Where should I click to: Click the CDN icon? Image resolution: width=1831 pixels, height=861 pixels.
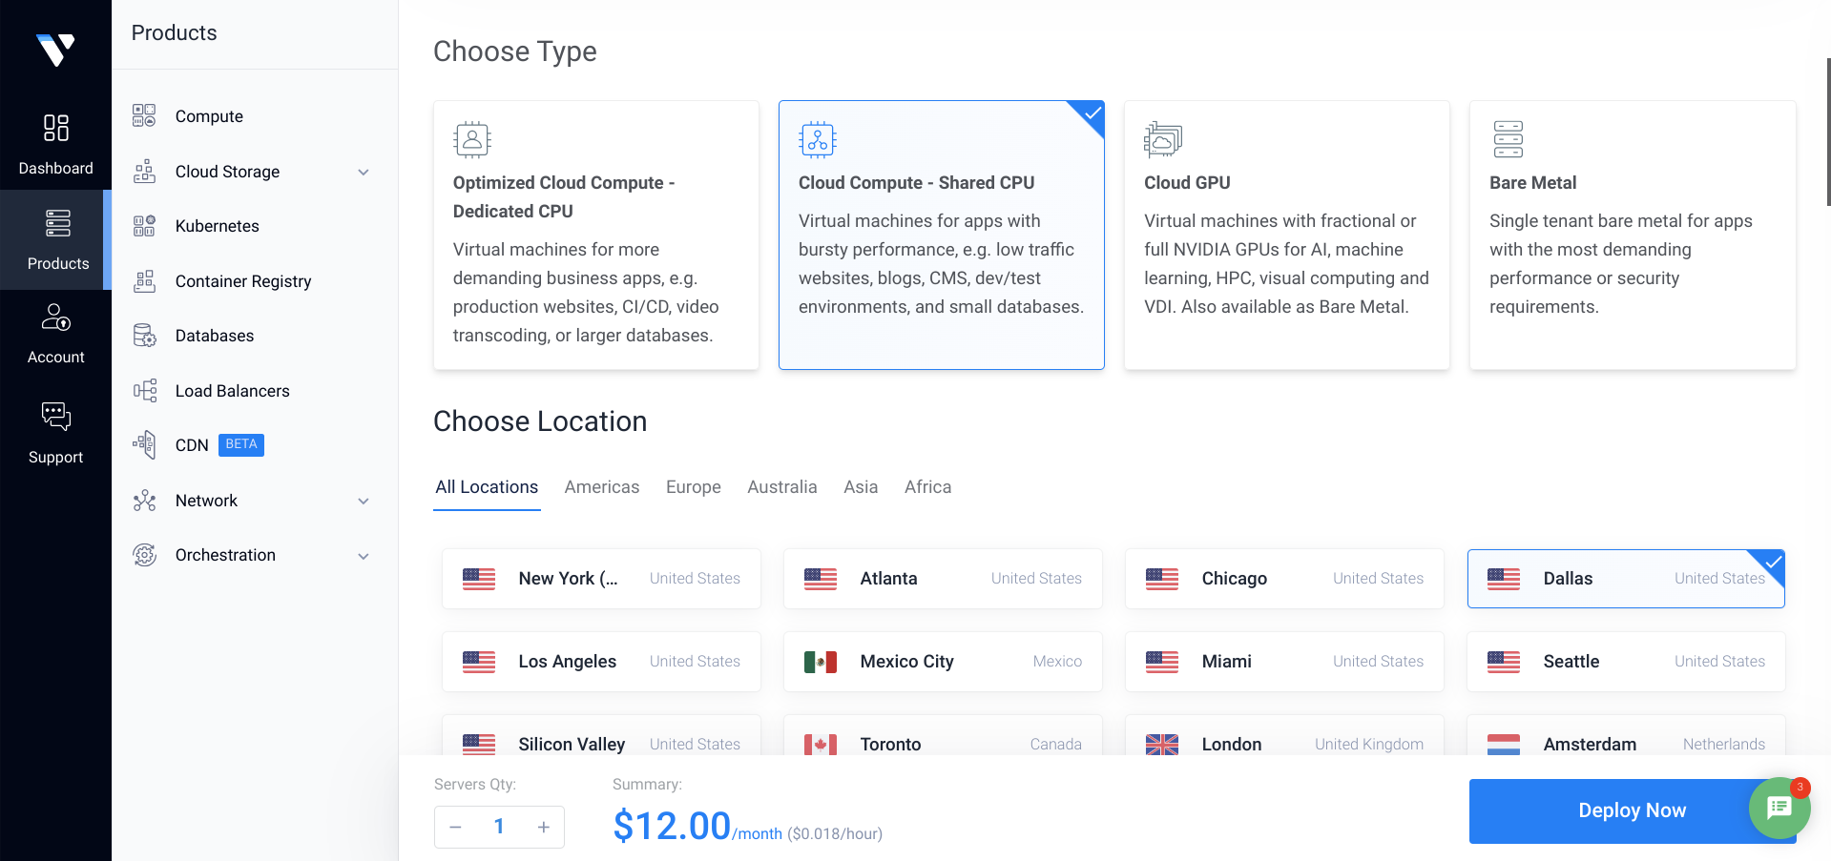point(144,445)
